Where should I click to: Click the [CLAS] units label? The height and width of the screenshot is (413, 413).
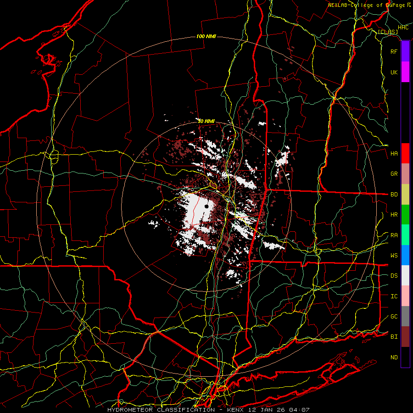pos(388,32)
